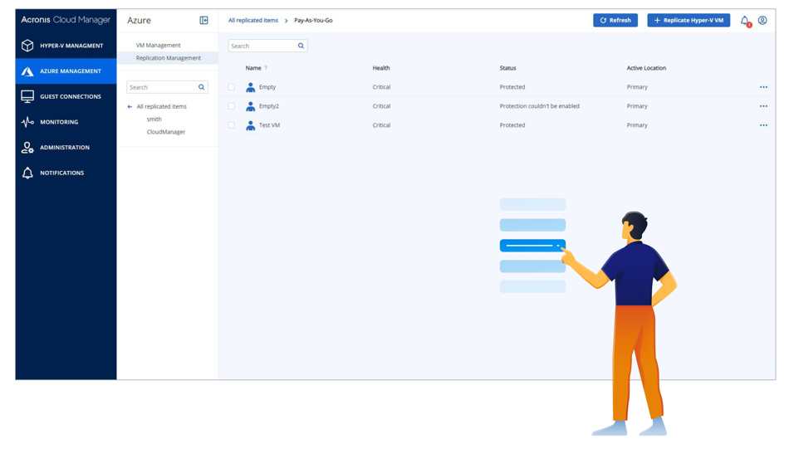The image size is (789, 449).
Task: Go to Administration section
Action: point(66,148)
